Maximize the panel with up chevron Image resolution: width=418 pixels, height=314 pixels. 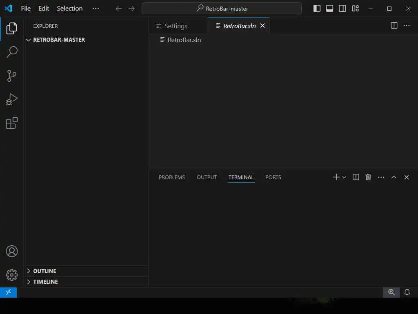click(x=394, y=177)
